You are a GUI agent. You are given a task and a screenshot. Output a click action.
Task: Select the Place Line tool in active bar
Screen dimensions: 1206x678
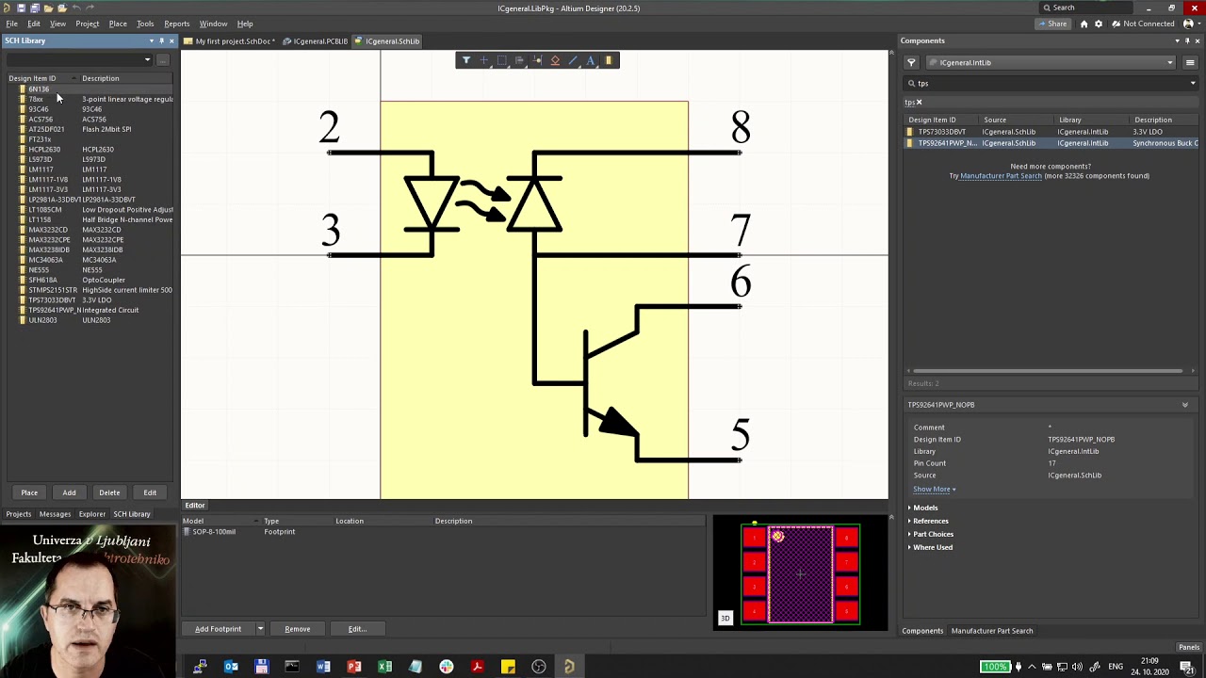point(573,60)
